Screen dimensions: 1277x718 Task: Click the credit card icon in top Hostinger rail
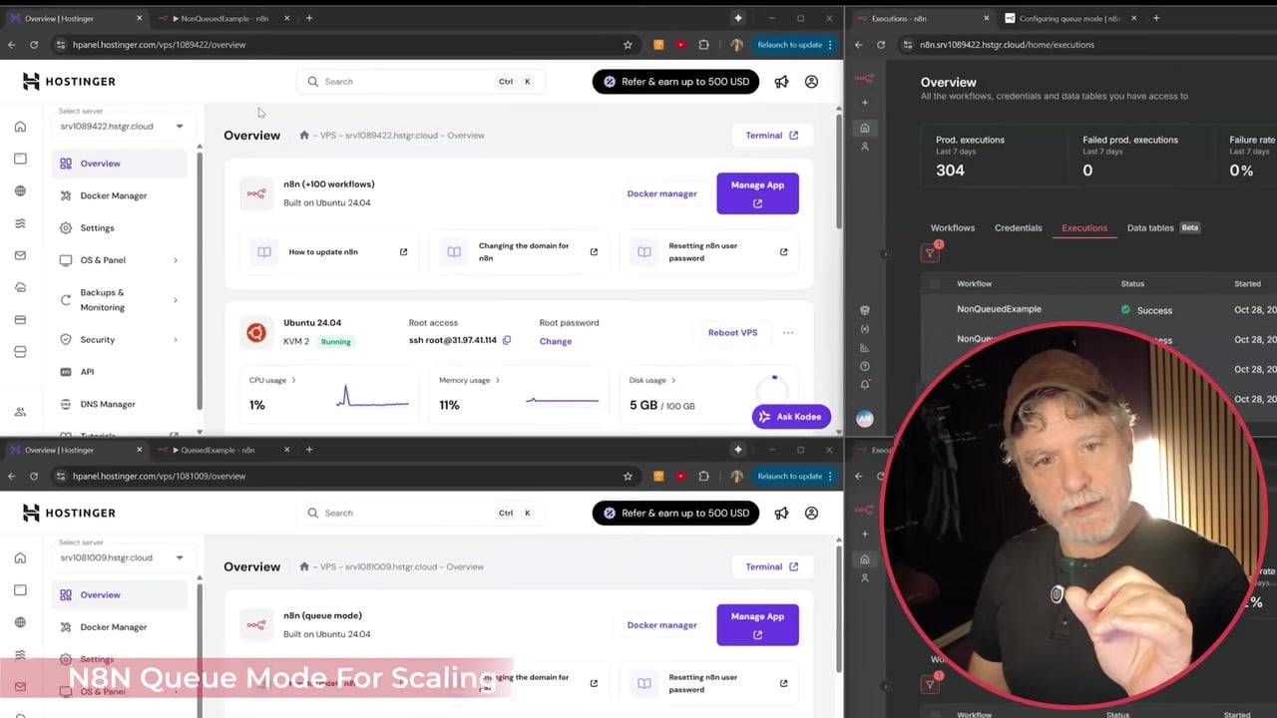pyautogui.click(x=20, y=320)
